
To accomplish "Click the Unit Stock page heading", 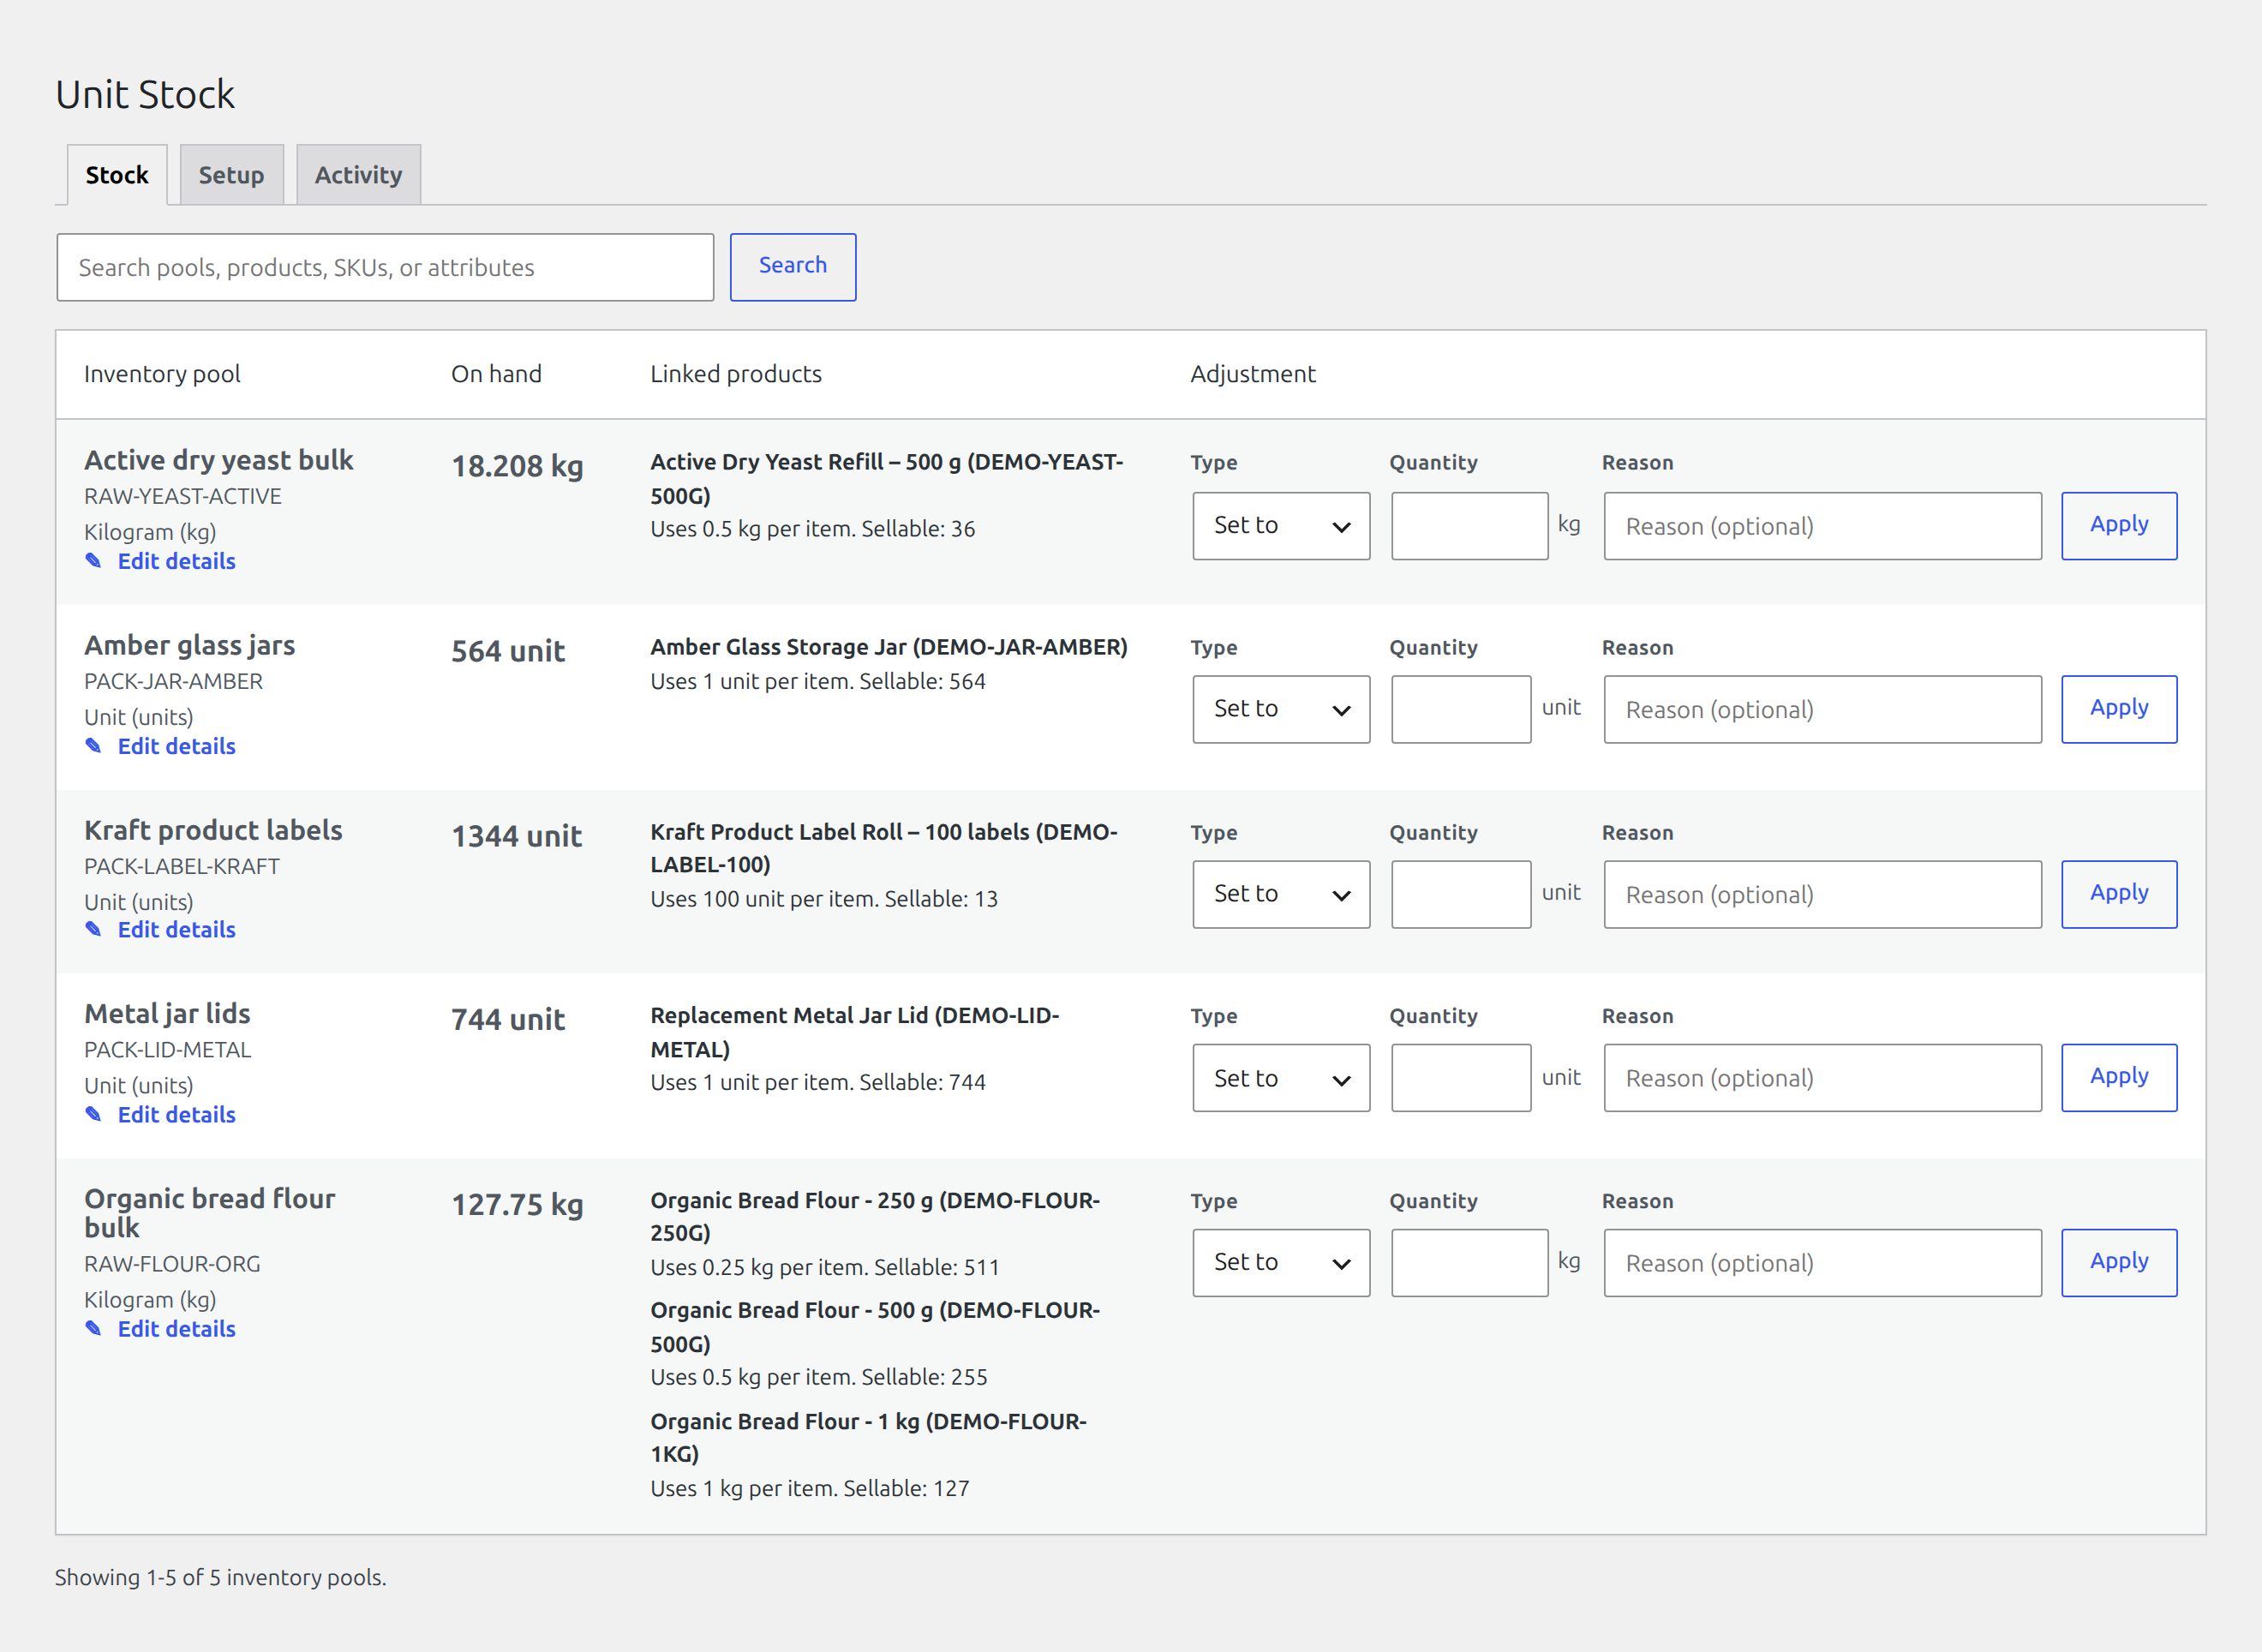I will point(145,94).
